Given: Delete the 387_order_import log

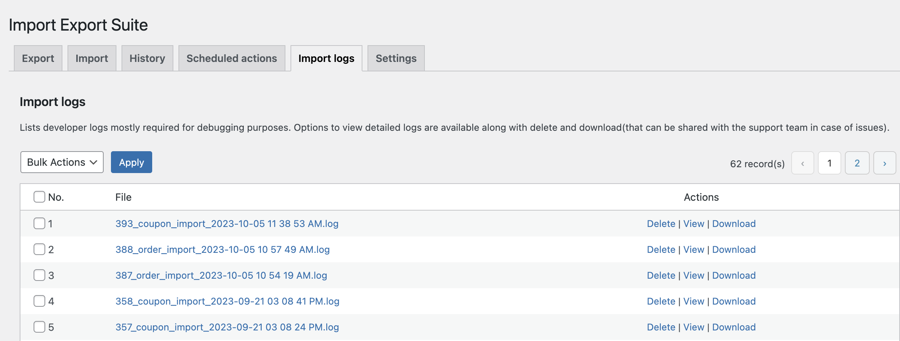Looking at the screenshot, I should tap(661, 275).
